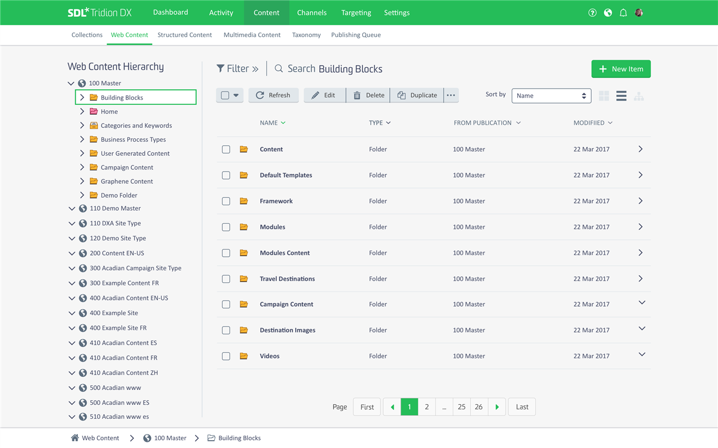Click folder icon of Modules row
The image size is (718, 448).
(x=243, y=227)
